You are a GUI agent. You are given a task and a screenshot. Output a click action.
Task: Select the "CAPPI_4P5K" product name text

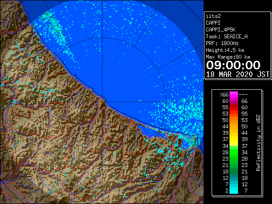[221, 30]
